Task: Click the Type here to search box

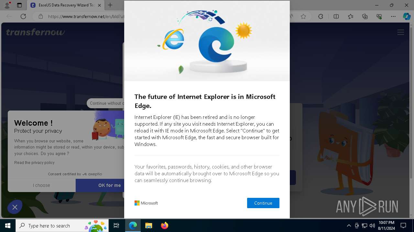Action: click(x=62, y=226)
